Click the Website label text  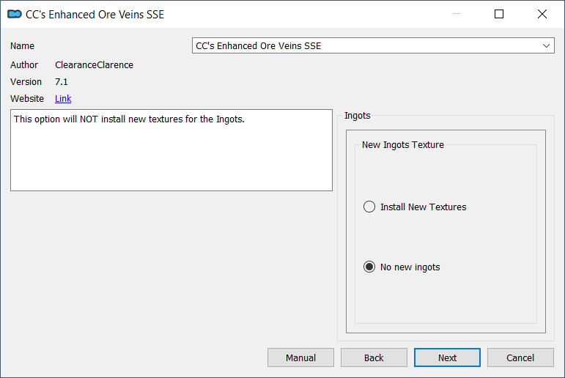(x=27, y=99)
